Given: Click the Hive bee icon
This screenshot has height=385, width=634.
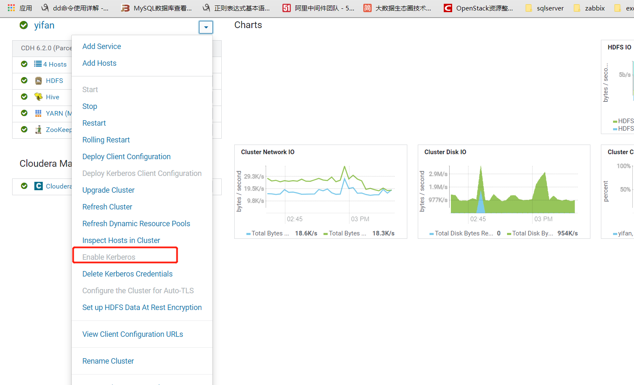Looking at the screenshot, I should click(39, 97).
